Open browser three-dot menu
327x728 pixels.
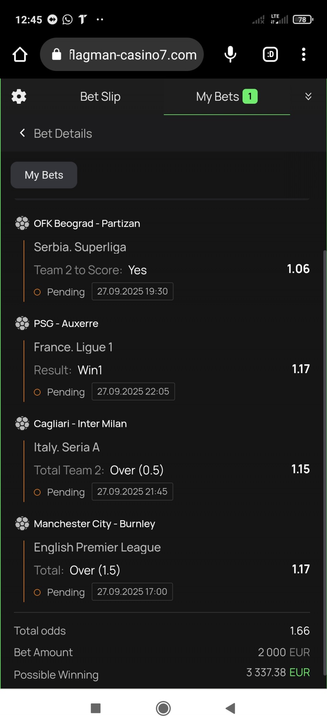coord(303,55)
